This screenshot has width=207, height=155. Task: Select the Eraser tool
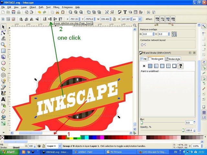[3, 111]
